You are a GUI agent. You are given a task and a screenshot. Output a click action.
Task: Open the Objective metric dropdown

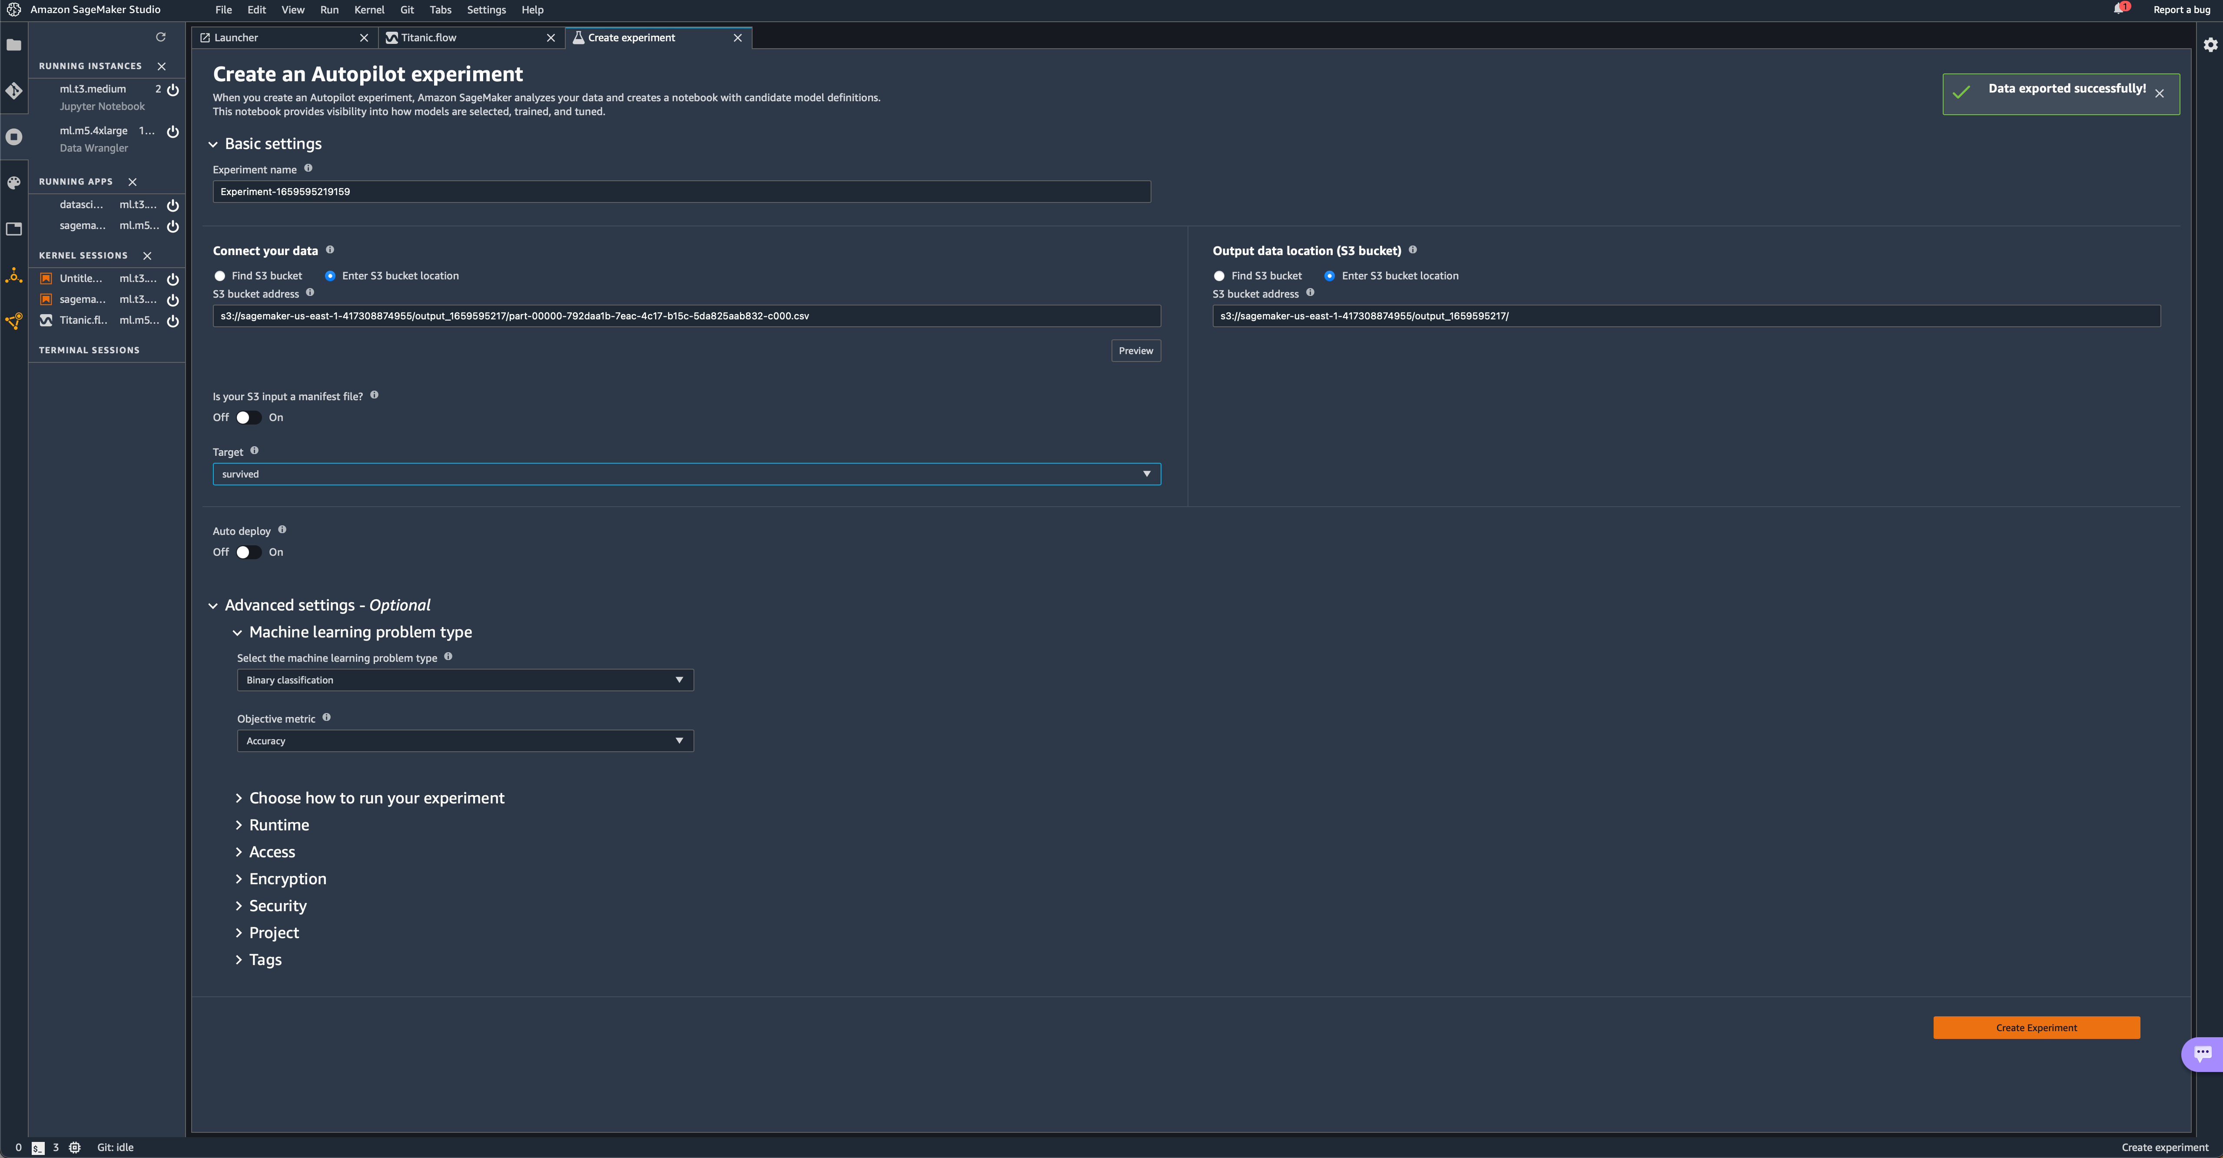click(x=464, y=741)
